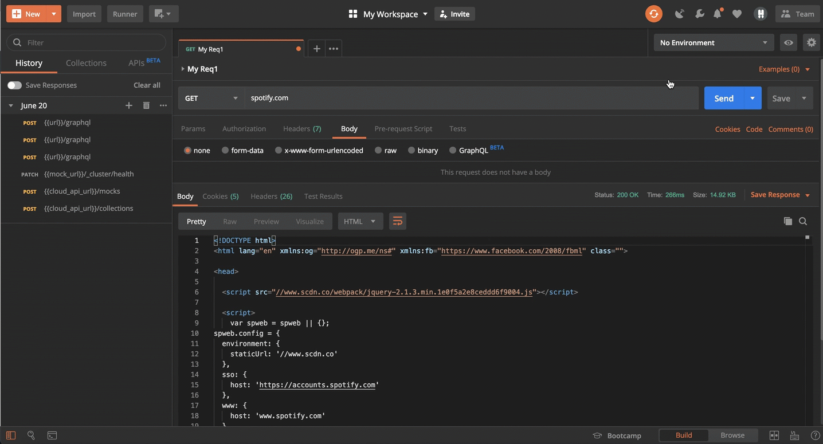Open Examples (0) dropdown

[x=784, y=69]
